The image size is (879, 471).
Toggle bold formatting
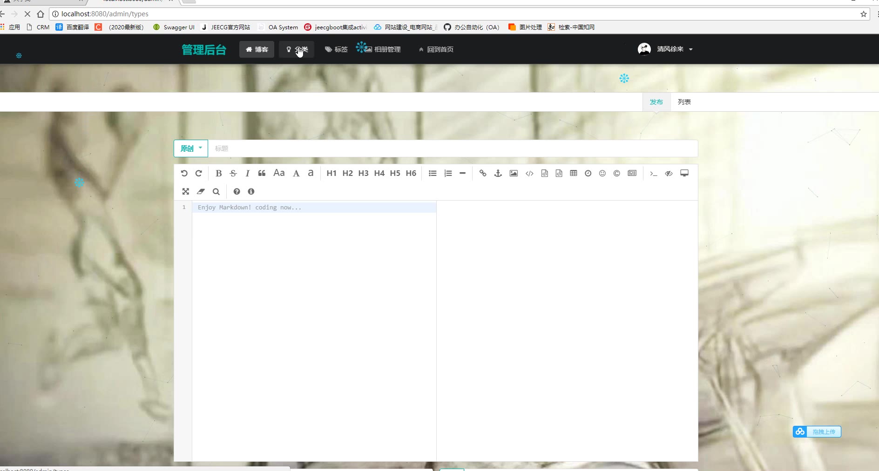pos(218,173)
